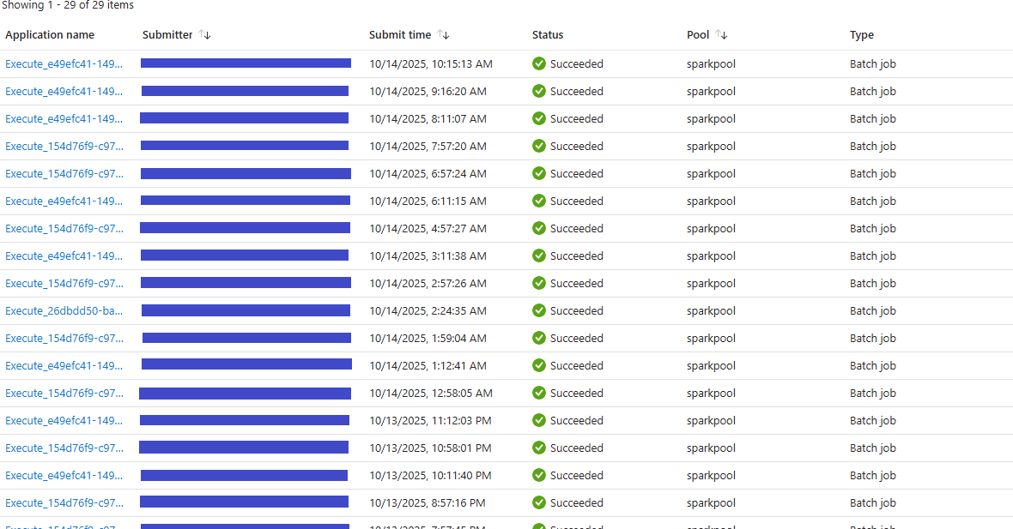
Task: Select submit time 10/13/2025, 8:57:16 PM
Action: [427, 502]
